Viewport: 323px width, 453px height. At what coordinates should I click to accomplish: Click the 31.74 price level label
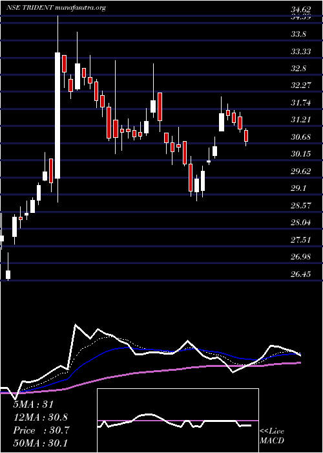coord(301,102)
